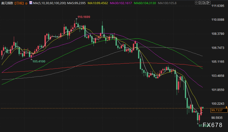The height and width of the screenshot is (132, 228).
Task: Open the MA(5,10,30,60,100,200) indicator settings
Action: pos(50,3)
